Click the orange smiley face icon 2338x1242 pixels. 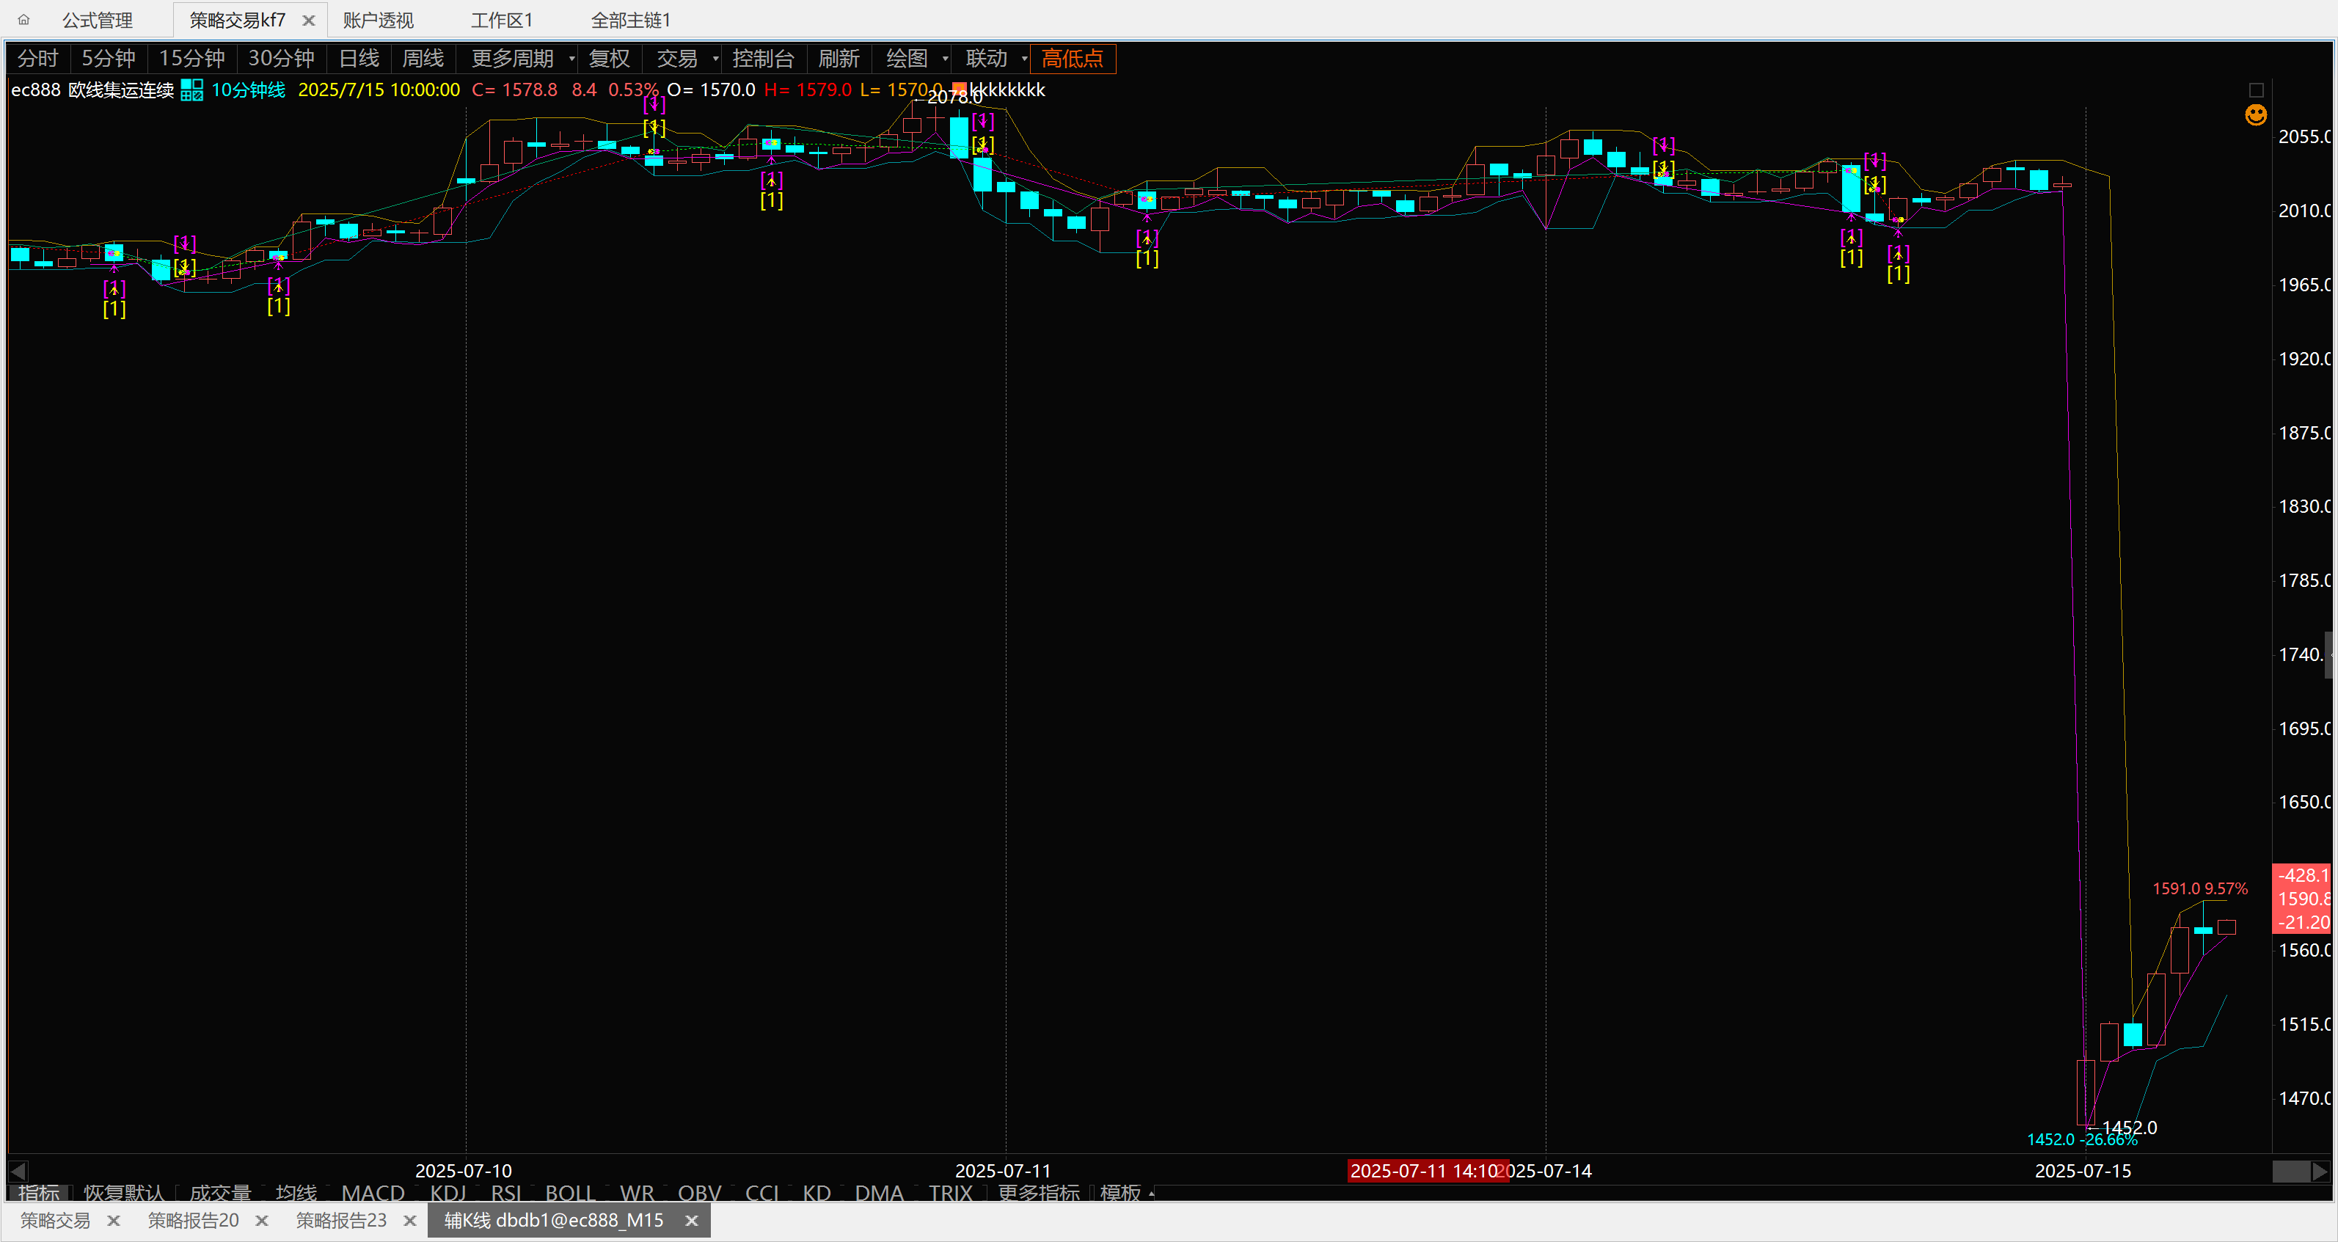click(2257, 114)
